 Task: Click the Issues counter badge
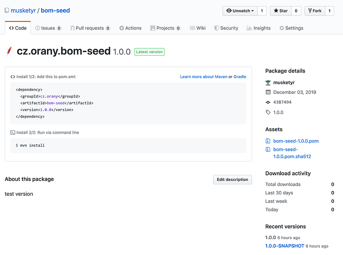[x=59, y=28]
